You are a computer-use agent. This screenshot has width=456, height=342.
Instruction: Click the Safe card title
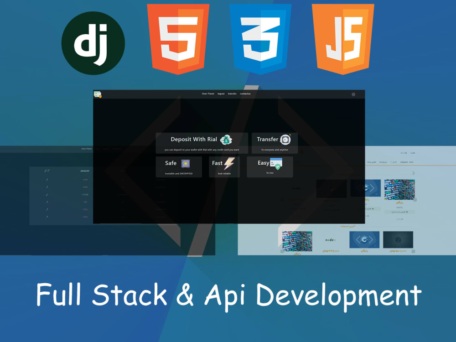point(171,163)
